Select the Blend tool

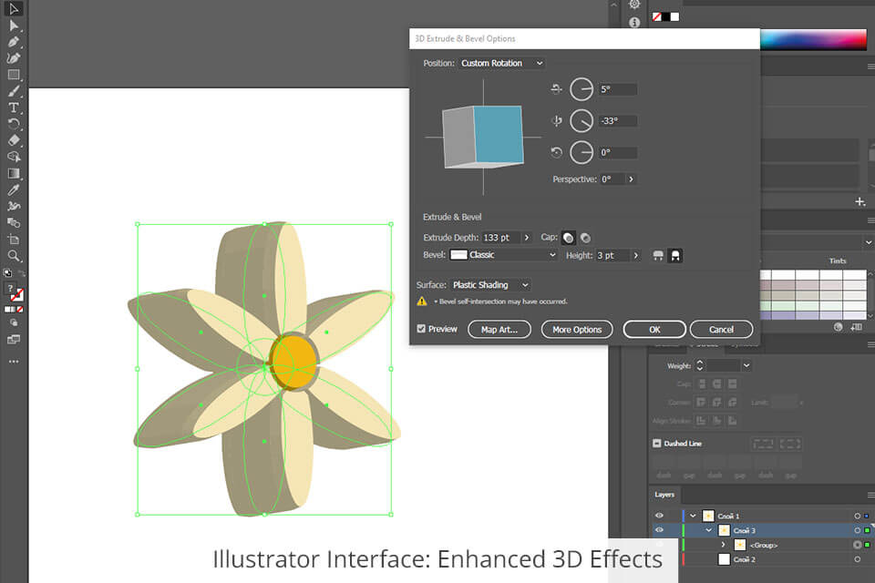click(x=14, y=222)
